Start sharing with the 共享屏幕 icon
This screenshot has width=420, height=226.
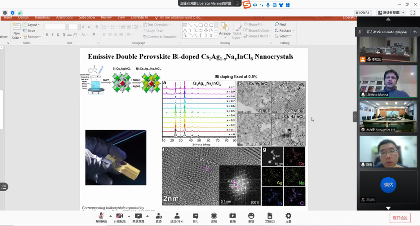(138, 216)
